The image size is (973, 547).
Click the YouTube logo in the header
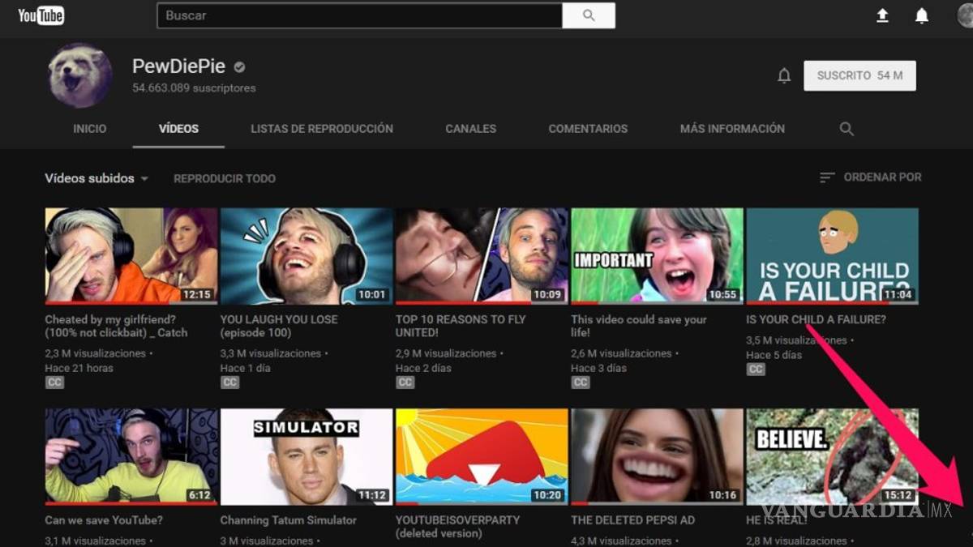click(x=41, y=15)
